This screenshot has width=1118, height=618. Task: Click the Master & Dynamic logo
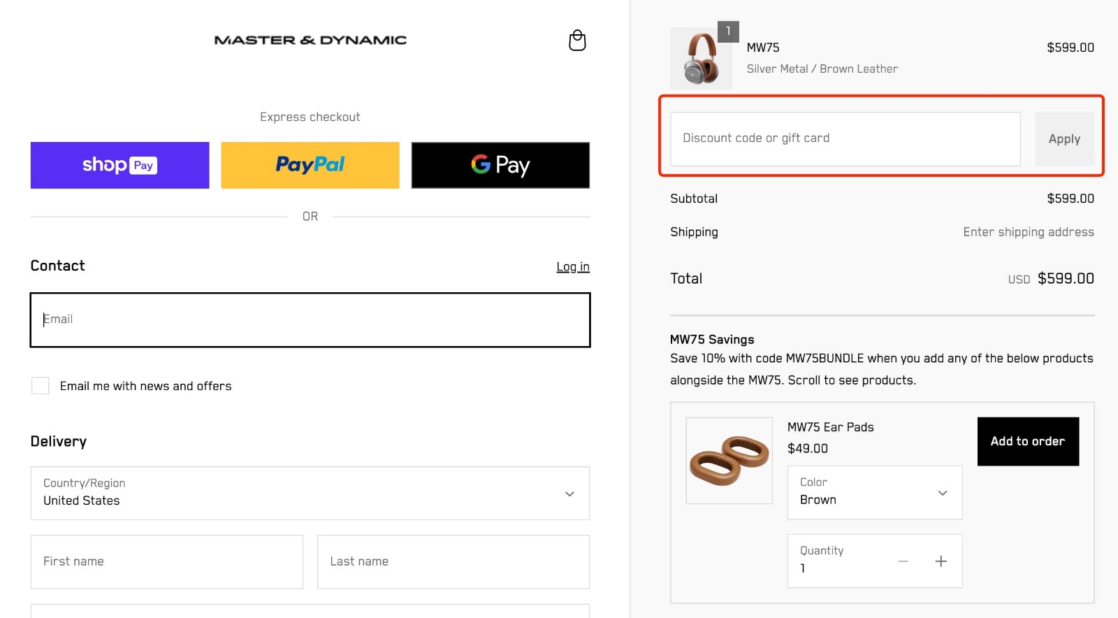pyautogui.click(x=310, y=39)
